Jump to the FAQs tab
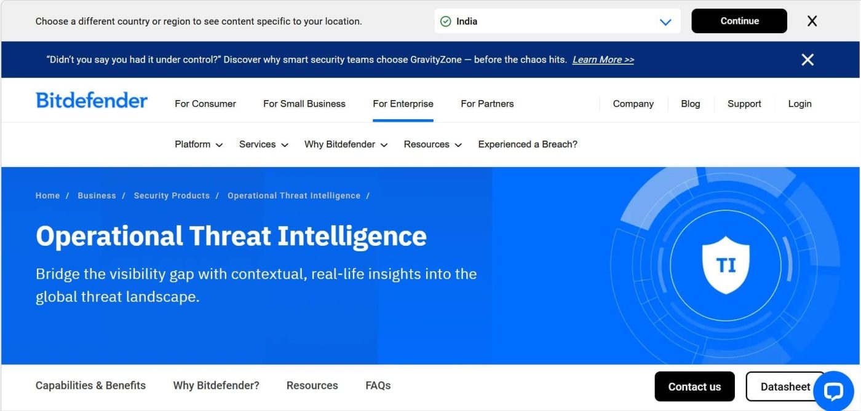861x411 pixels. tap(377, 385)
